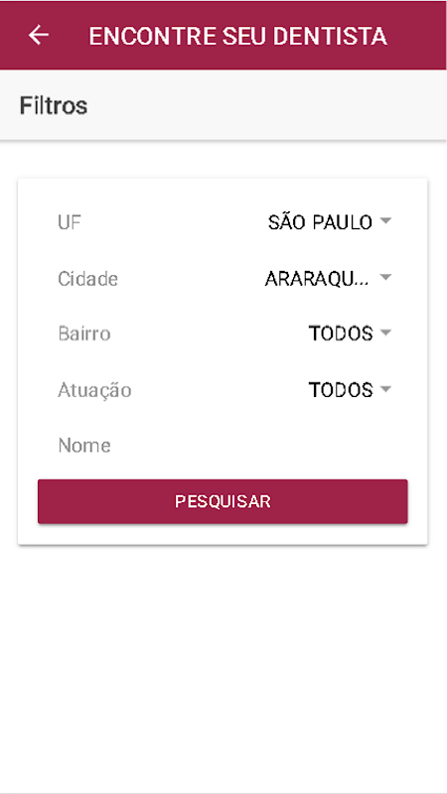Click the Cidade field label
This screenshot has width=447, height=794.
(x=87, y=279)
